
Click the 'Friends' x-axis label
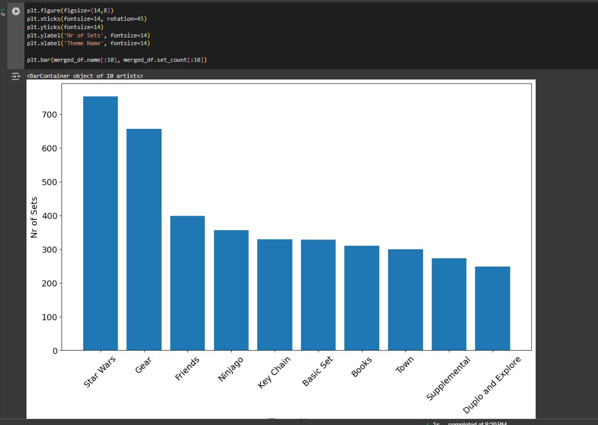click(x=187, y=368)
